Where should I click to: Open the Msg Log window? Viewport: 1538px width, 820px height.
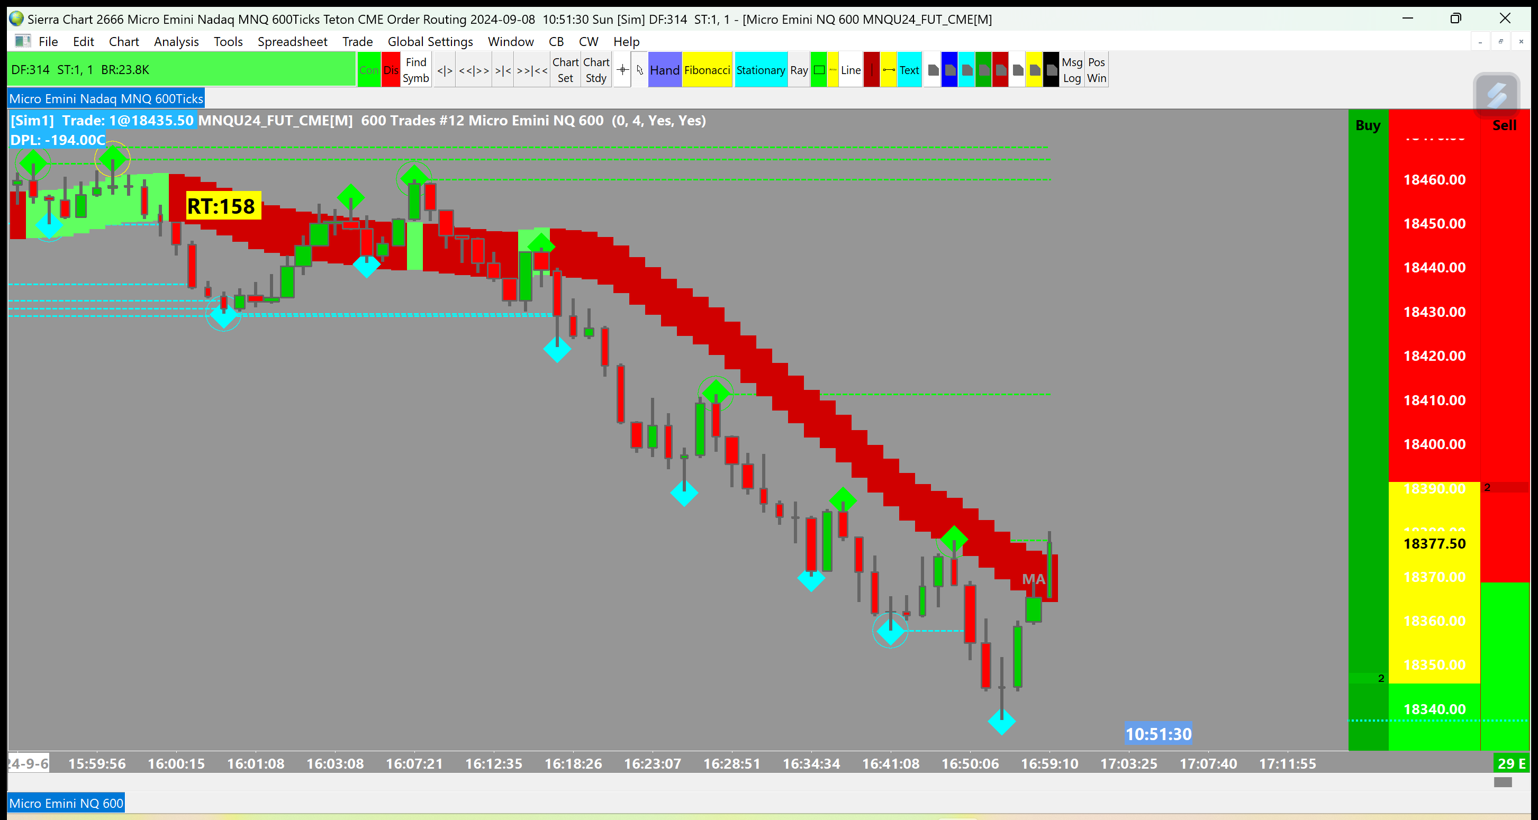[x=1072, y=70]
